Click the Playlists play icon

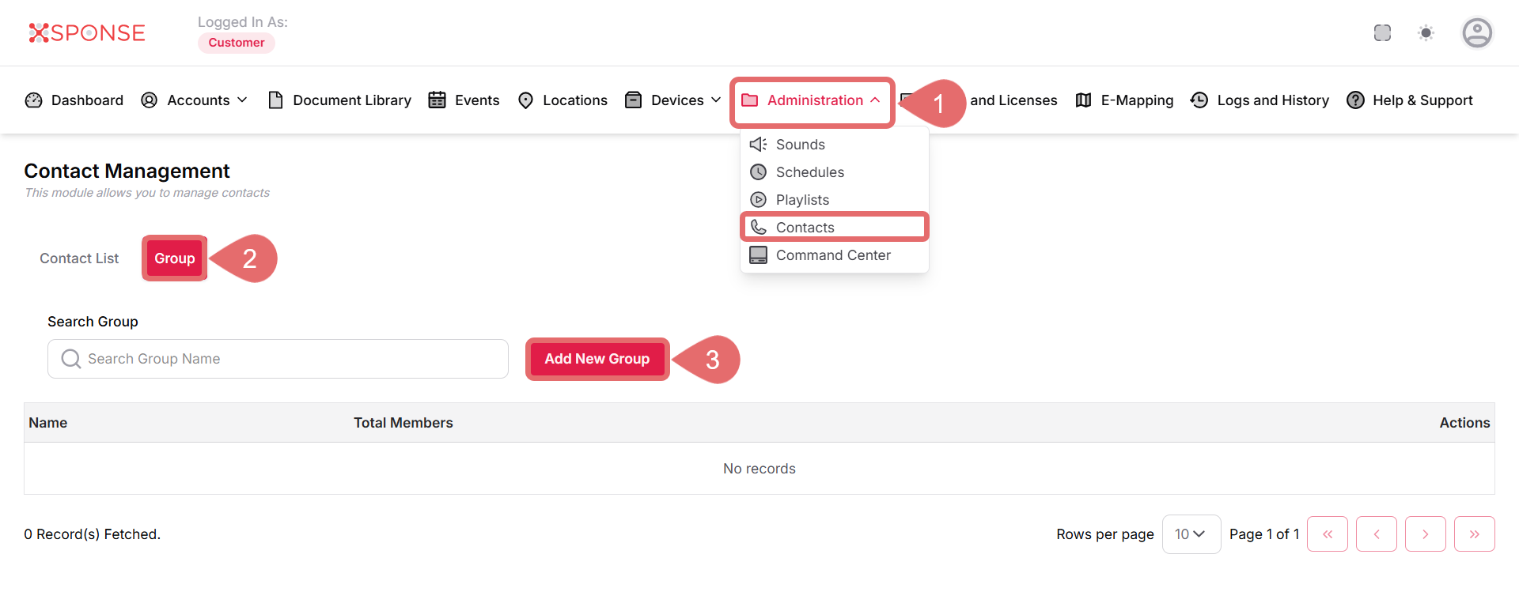point(758,200)
